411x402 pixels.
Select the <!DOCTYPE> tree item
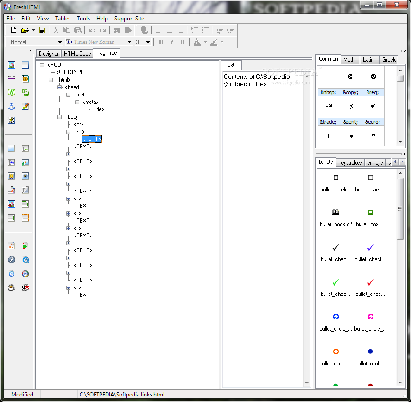click(71, 72)
